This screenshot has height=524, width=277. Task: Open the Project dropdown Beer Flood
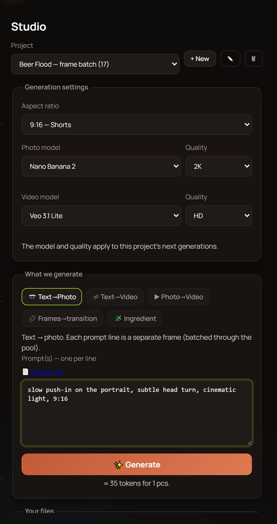click(x=95, y=64)
